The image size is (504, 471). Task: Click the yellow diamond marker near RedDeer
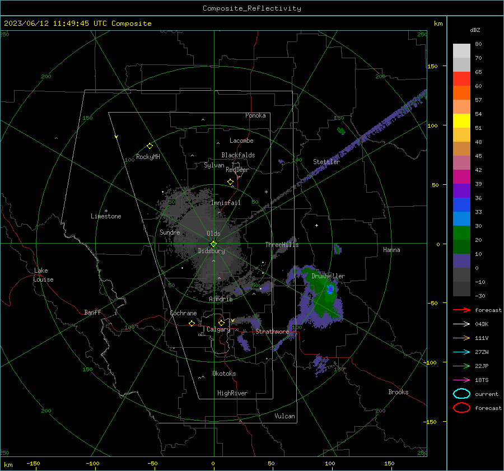coord(230,182)
